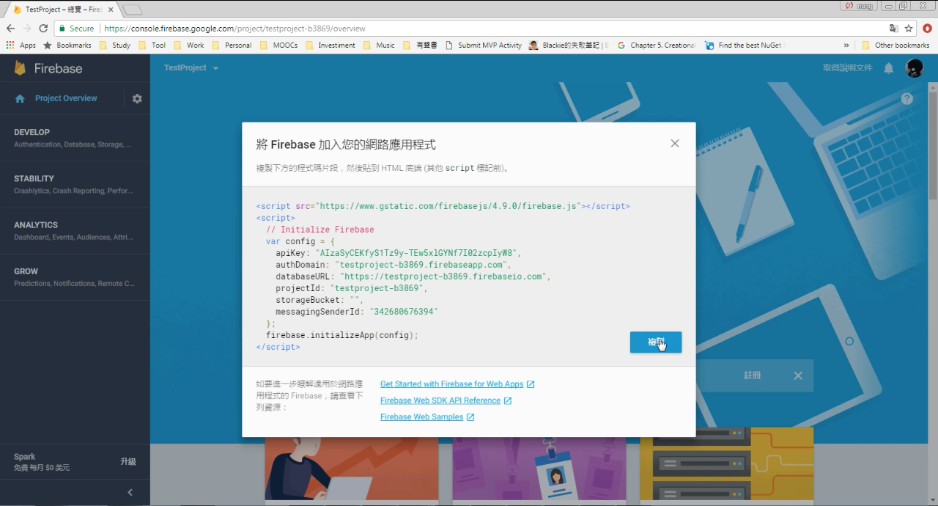Open the Personal bookmark folder
This screenshot has width=938, height=506.
[232, 45]
